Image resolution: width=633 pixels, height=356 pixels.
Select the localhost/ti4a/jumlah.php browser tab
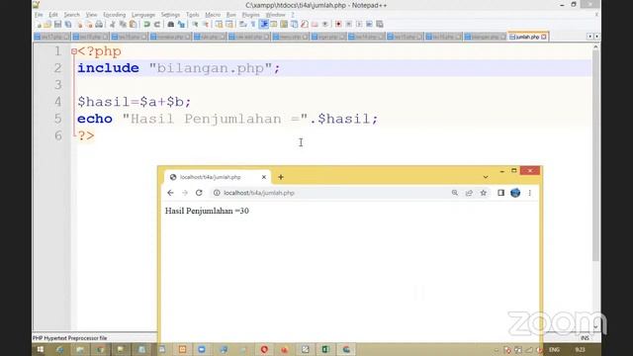pyautogui.click(x=218, y=177)
